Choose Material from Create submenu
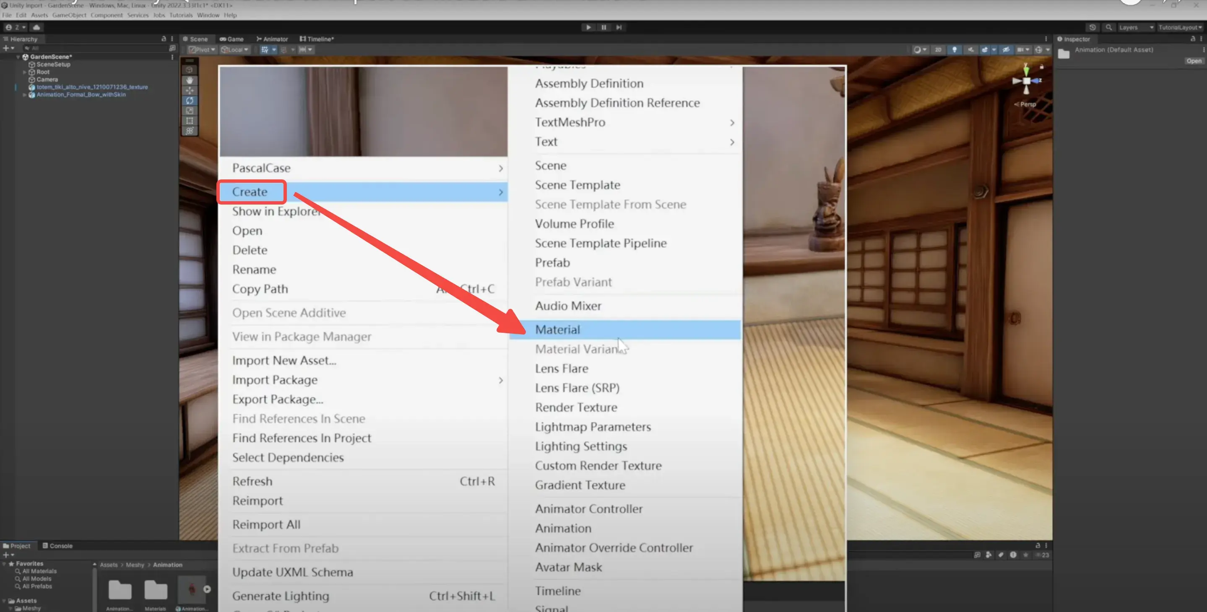Screen dimensions: 1207x612 click(557, 329)
